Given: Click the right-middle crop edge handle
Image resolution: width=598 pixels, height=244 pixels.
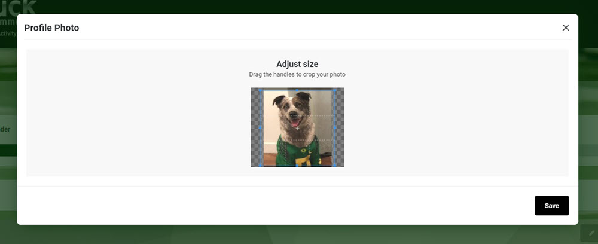Looking at the screenshot, I should (x=335, y=128).
